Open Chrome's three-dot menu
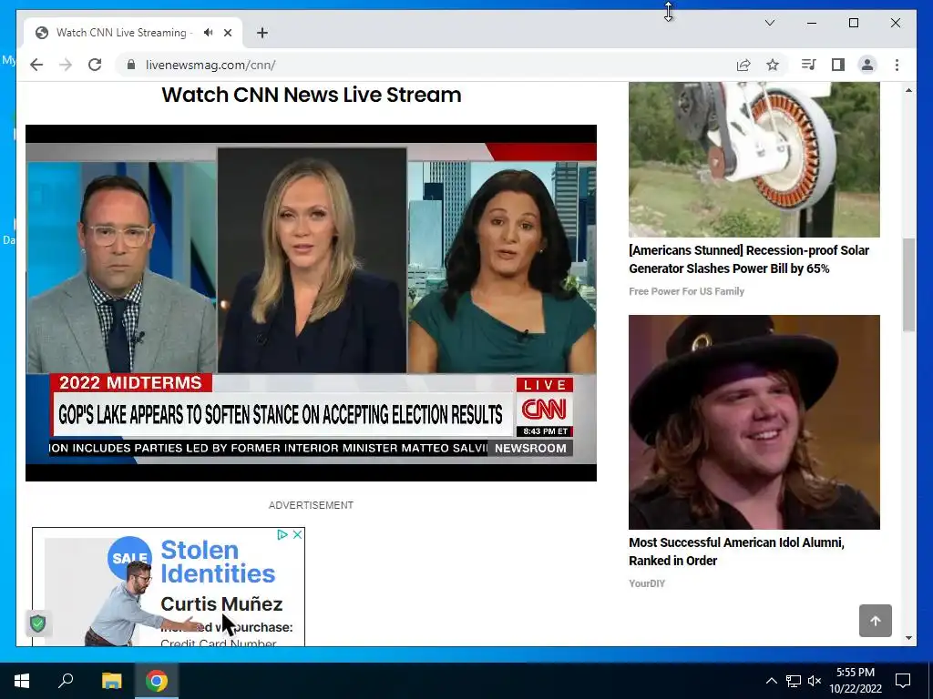This screenshot has width=933, height=699. pyautogui.click(x=897, y=65)
